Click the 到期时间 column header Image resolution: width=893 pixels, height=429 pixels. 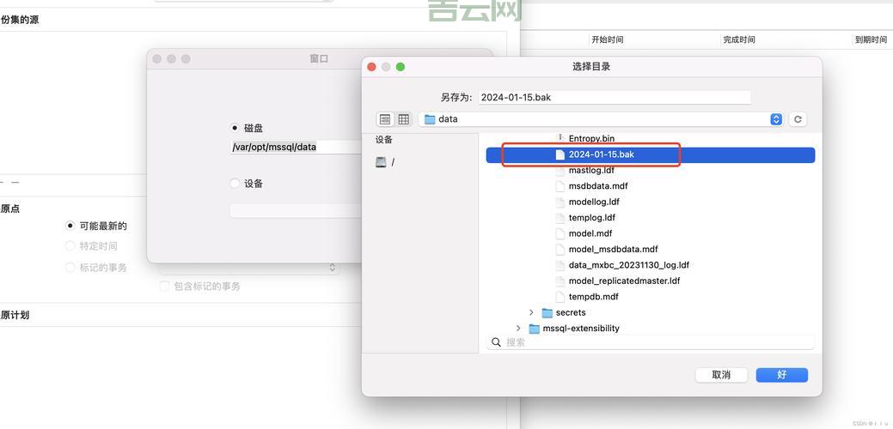coord(871,39)
